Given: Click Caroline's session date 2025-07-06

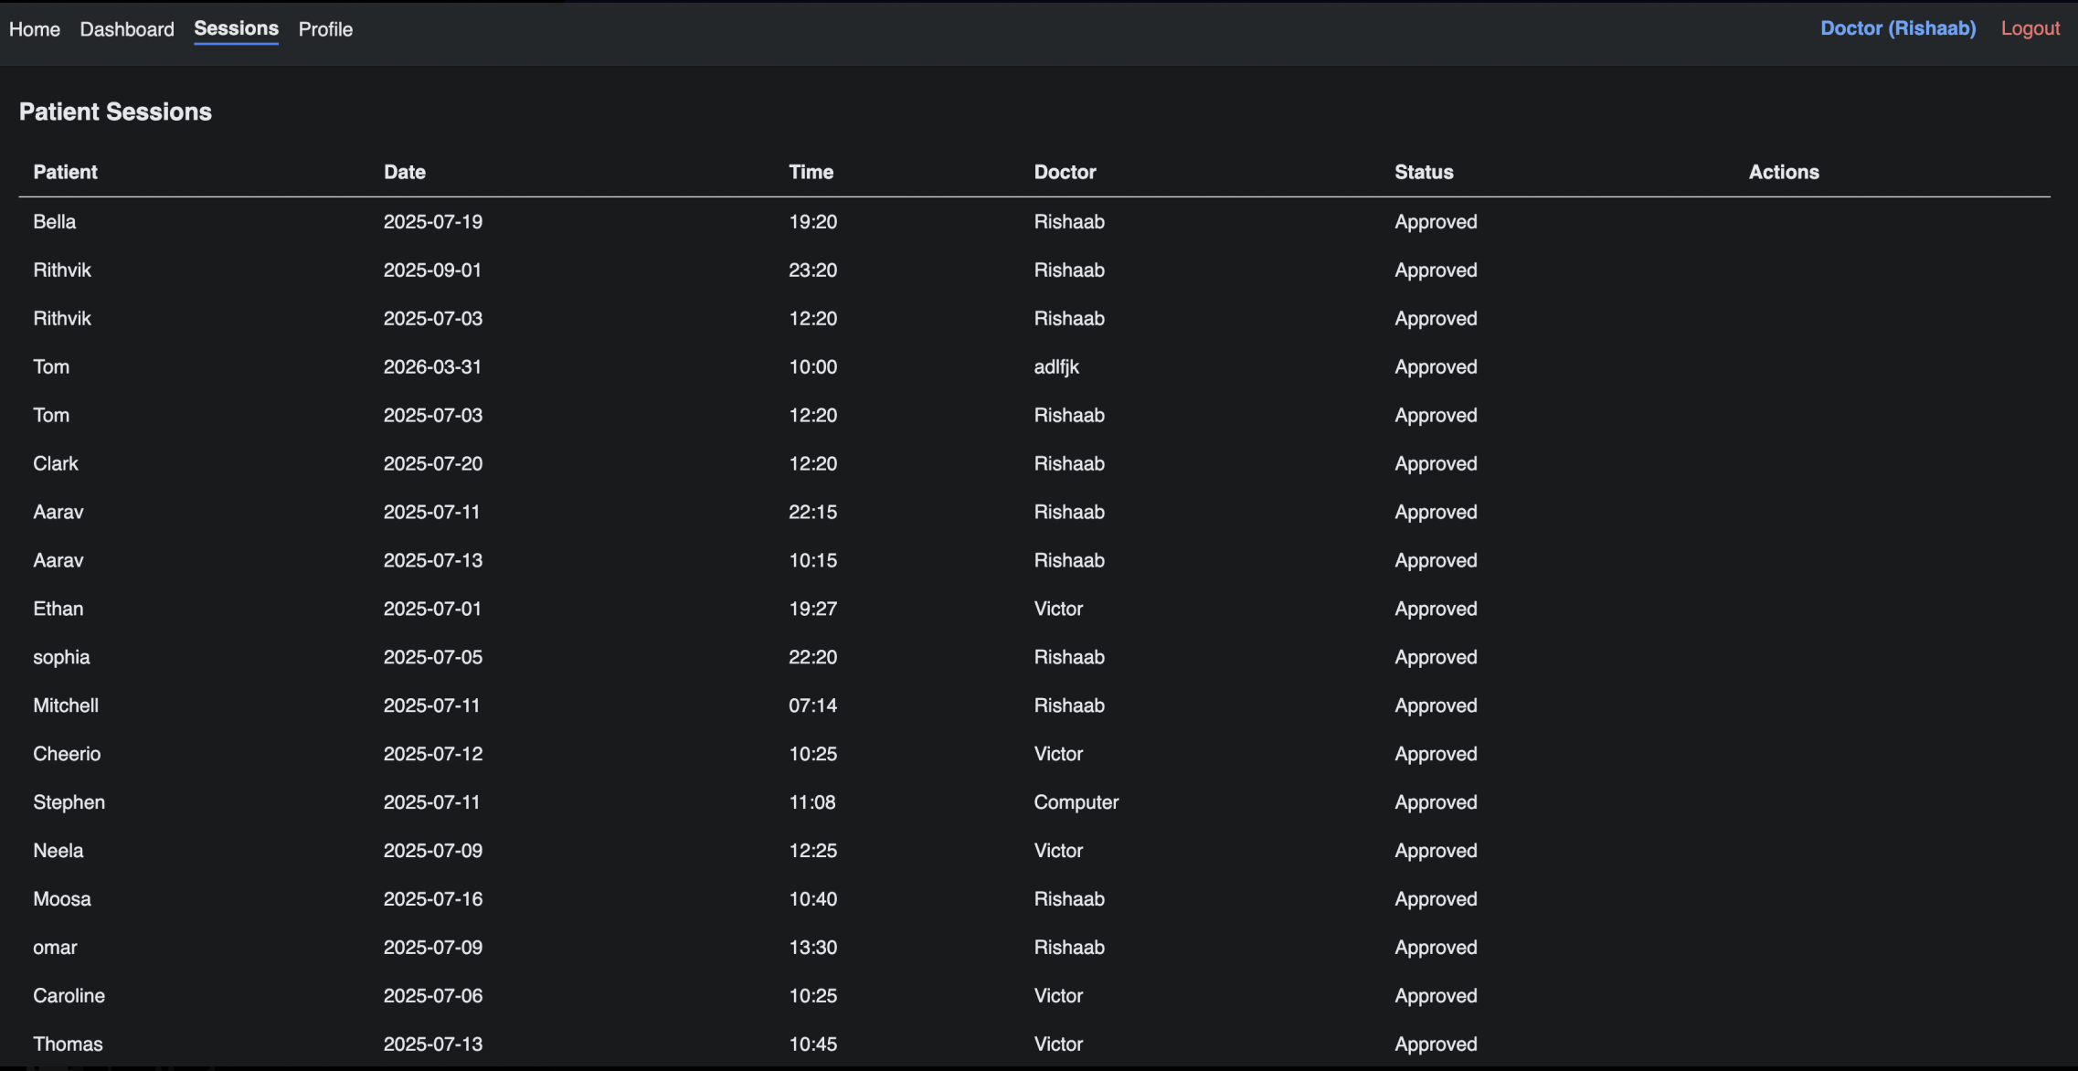Looking at the screenshot, I should 432,996.
